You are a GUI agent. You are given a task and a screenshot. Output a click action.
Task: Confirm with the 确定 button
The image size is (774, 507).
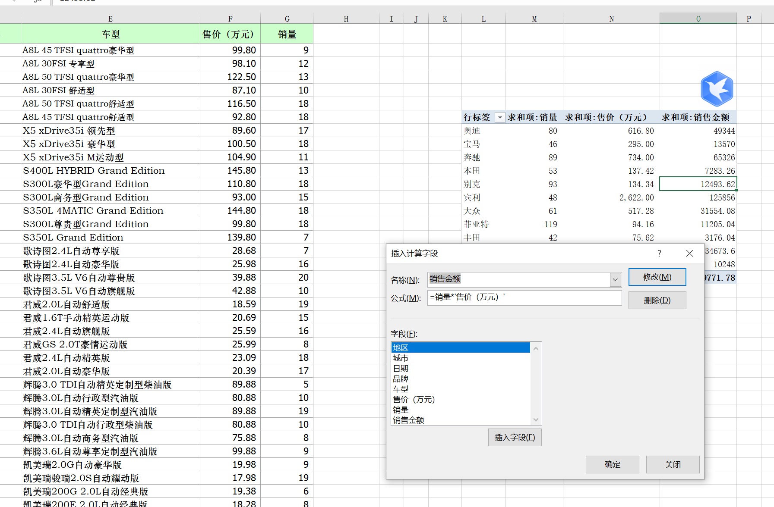point(612,465)
